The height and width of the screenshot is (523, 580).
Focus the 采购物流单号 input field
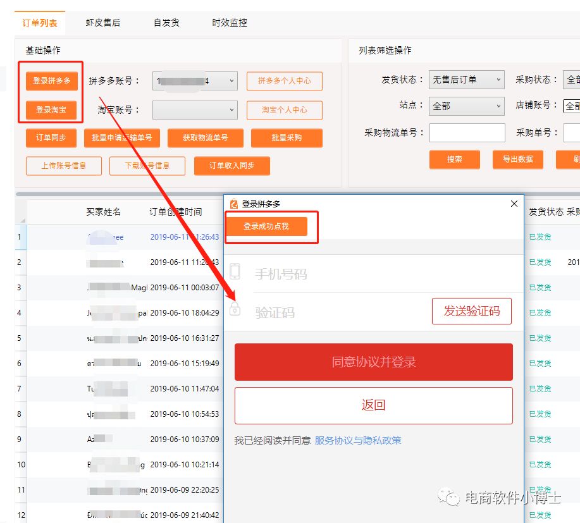pos(467,133)
